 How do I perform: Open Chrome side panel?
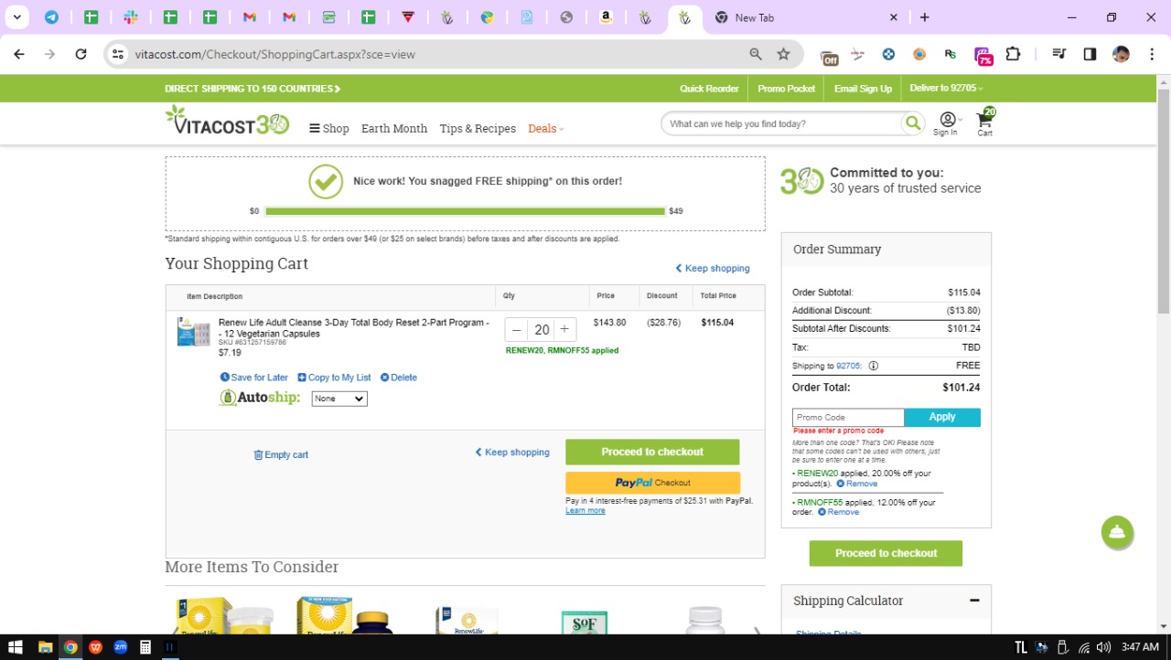(1090, 54)
